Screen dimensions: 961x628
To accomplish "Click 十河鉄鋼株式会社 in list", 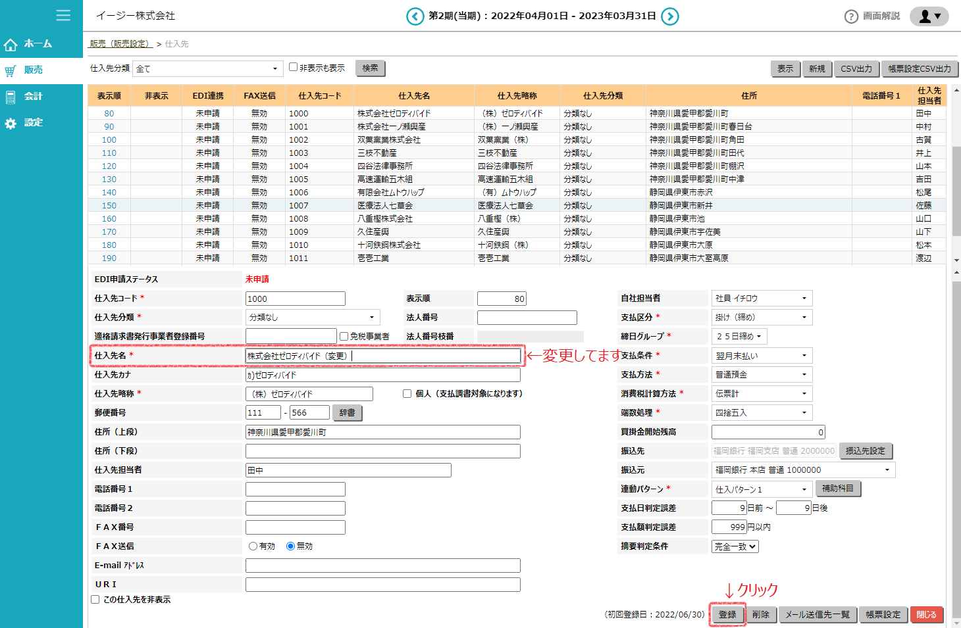I will coord(389,245).
